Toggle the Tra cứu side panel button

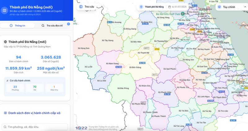(x=87, y=7)
